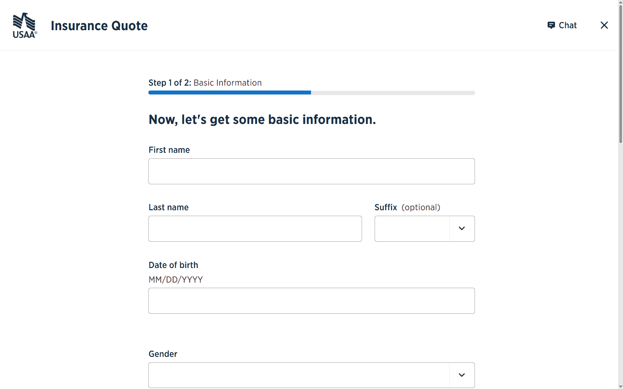Click the Date of birth field
Screen dimensions: 623x389
coord(311,300)
